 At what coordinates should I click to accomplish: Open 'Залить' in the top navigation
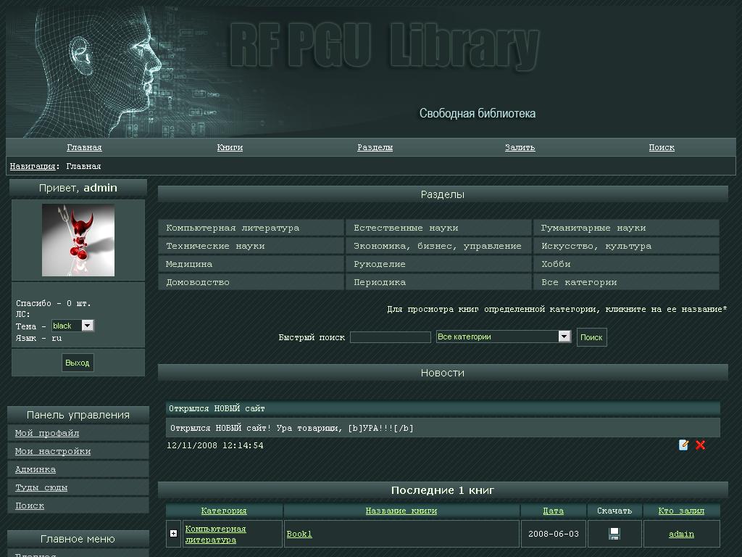click(x=520, y=147)
